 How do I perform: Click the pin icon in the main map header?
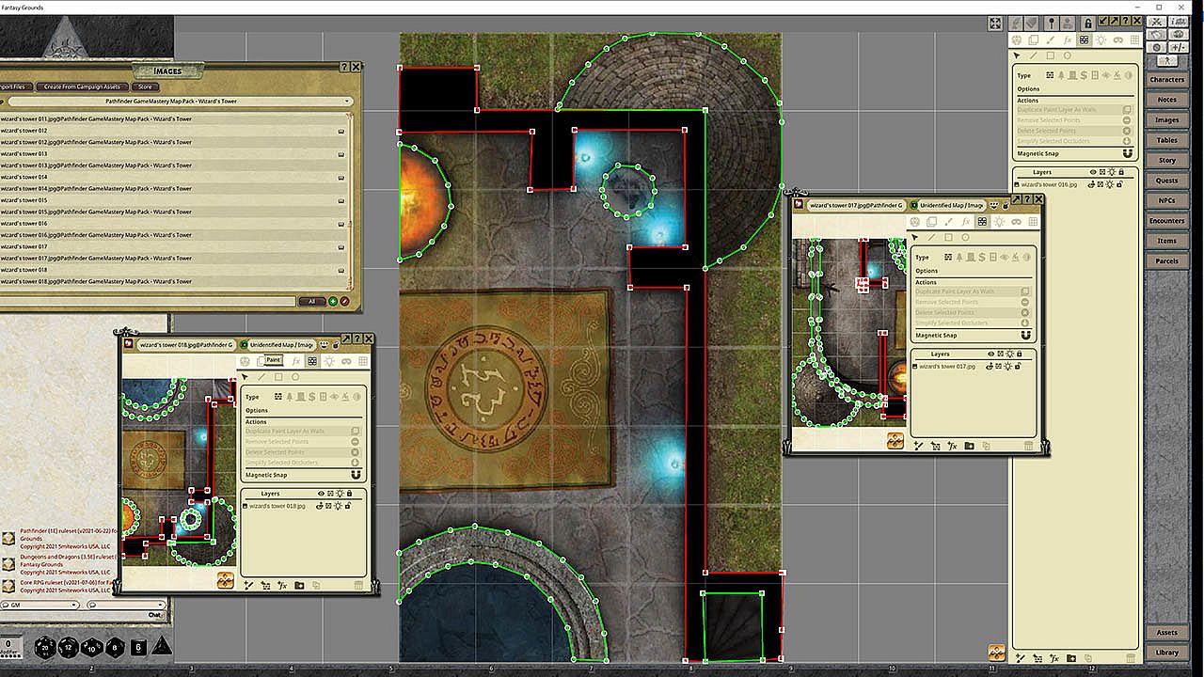coord(1053,24)
